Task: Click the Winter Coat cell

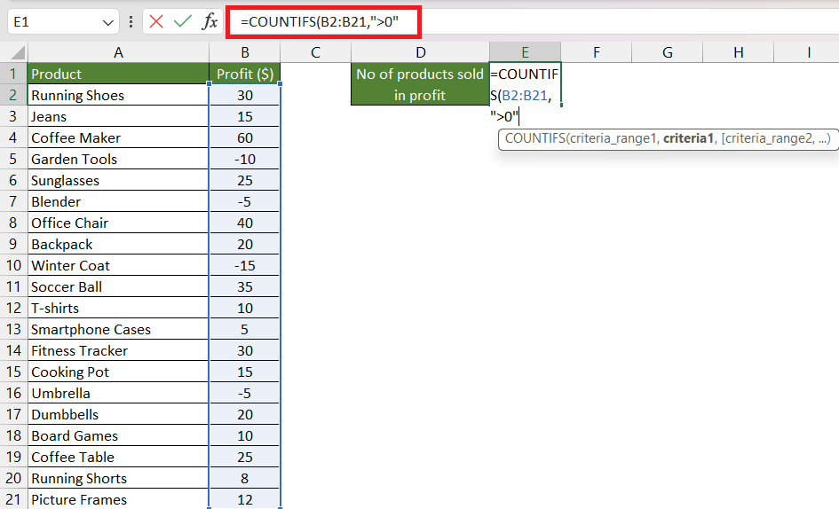Action: 118,265
